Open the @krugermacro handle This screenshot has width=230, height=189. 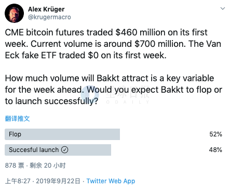49,17
